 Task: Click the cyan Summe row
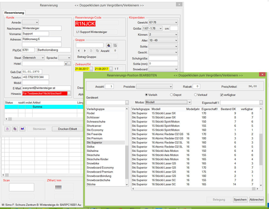(x=44, y=107)
